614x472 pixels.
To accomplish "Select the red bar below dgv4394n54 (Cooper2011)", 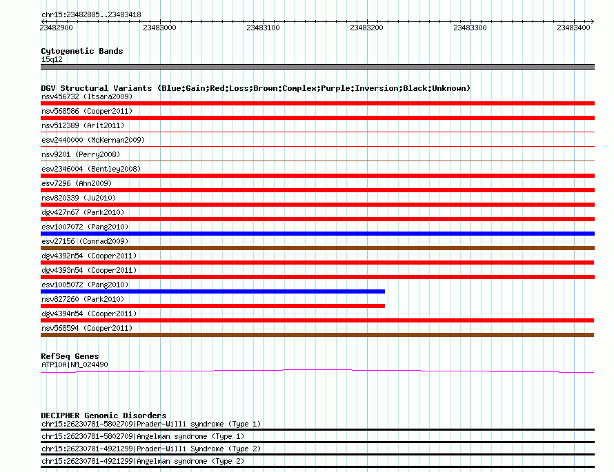I will [317, 320].
